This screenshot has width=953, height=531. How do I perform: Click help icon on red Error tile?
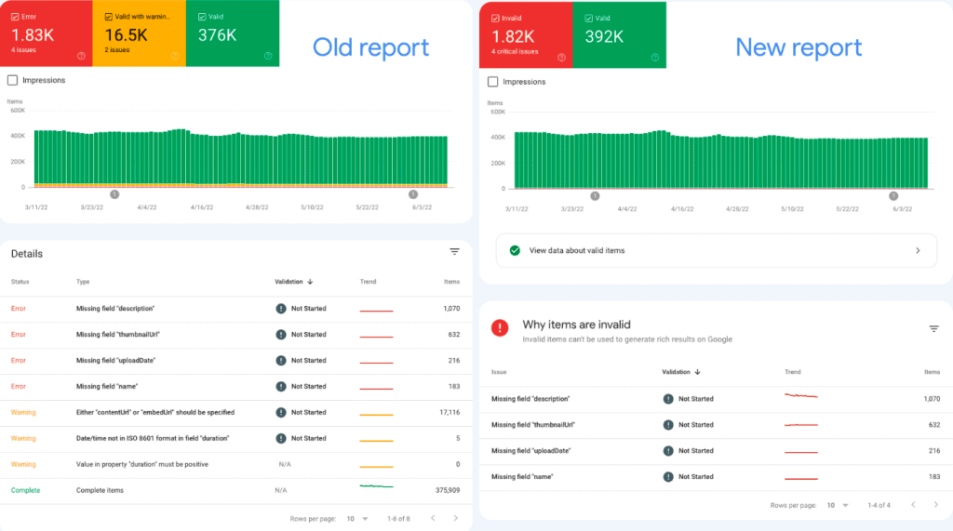tap(82, 56)
